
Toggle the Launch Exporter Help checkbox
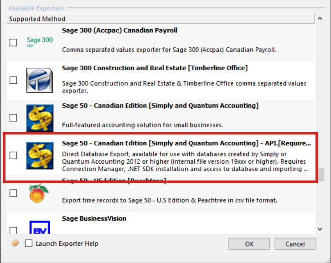pyautogui.click(x=29, y=243)
